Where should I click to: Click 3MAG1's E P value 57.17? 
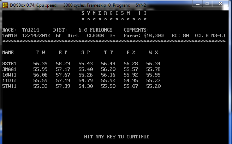click(63, 69)
